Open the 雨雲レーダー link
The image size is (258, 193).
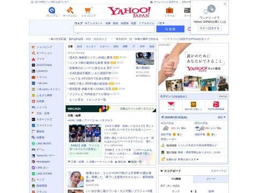click(x=168, y=139)
